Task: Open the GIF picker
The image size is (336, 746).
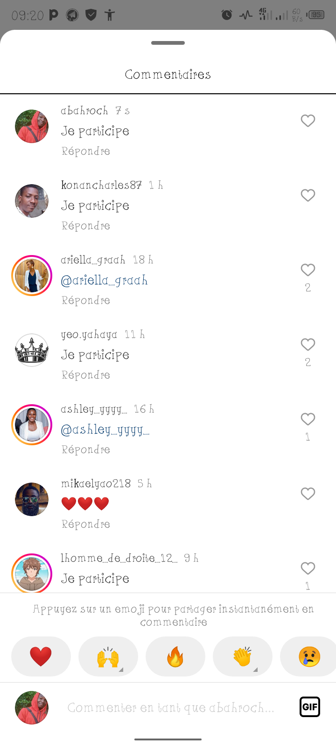Action: tap(310, 707)
